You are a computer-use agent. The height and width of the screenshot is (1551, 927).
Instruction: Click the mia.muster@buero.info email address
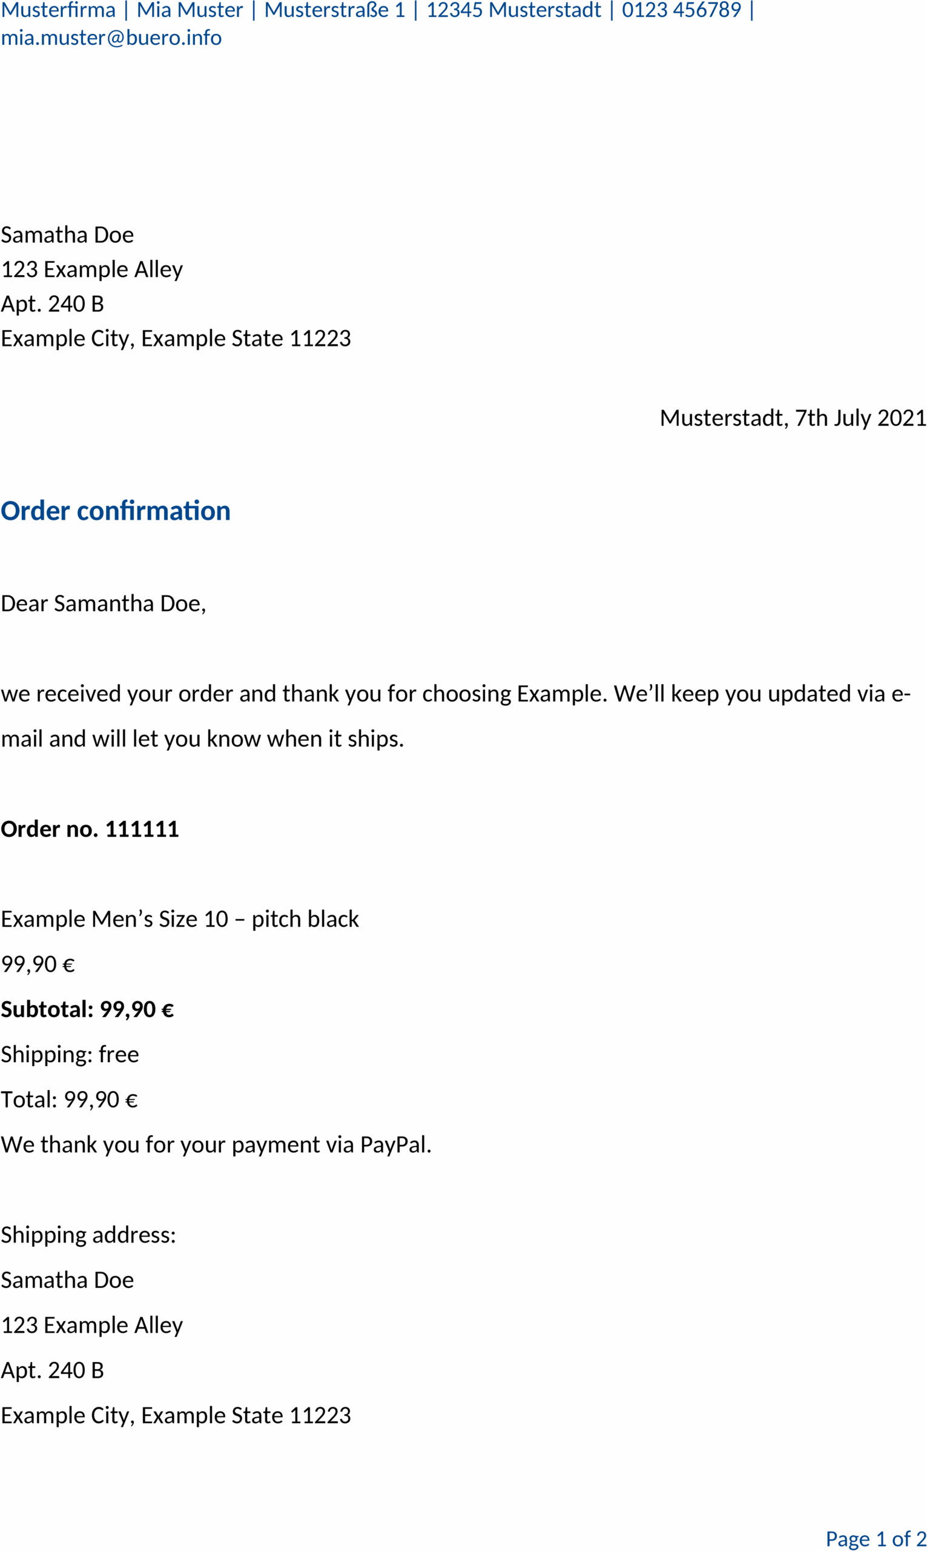[111, 38]
